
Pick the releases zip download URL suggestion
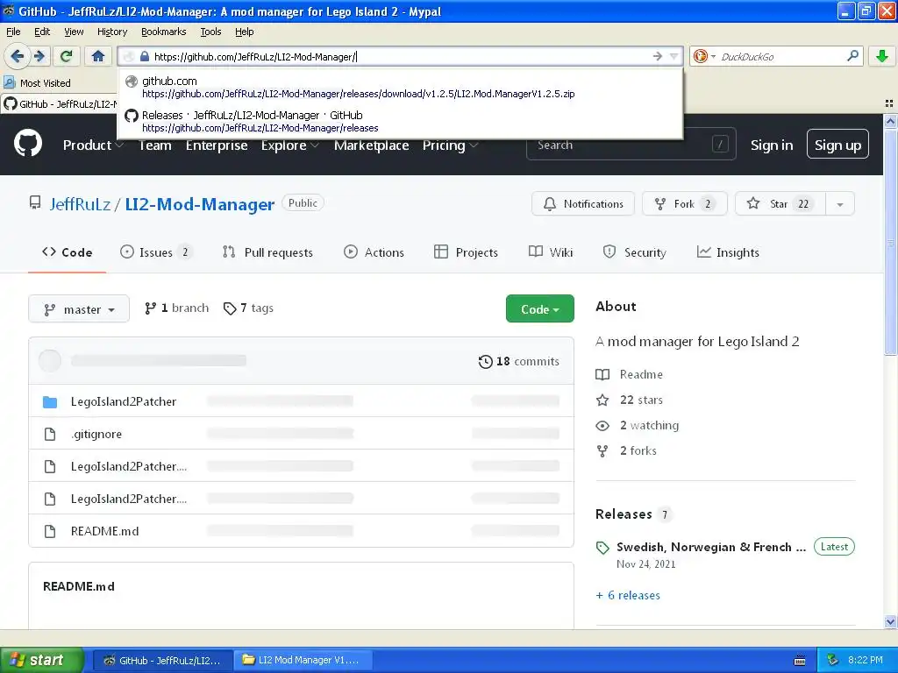[x=400, y=87]
